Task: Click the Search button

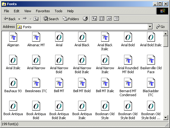Action: click(51, 19)
